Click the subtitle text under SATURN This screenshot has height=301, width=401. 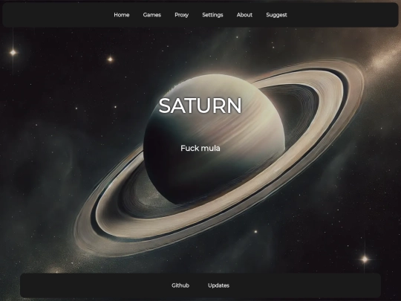pyautogui.click(x=200, y=148)
